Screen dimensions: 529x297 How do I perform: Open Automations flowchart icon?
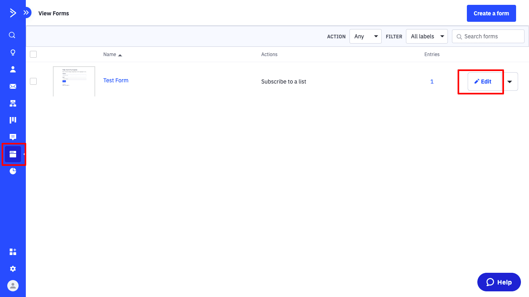coord(13,103)
